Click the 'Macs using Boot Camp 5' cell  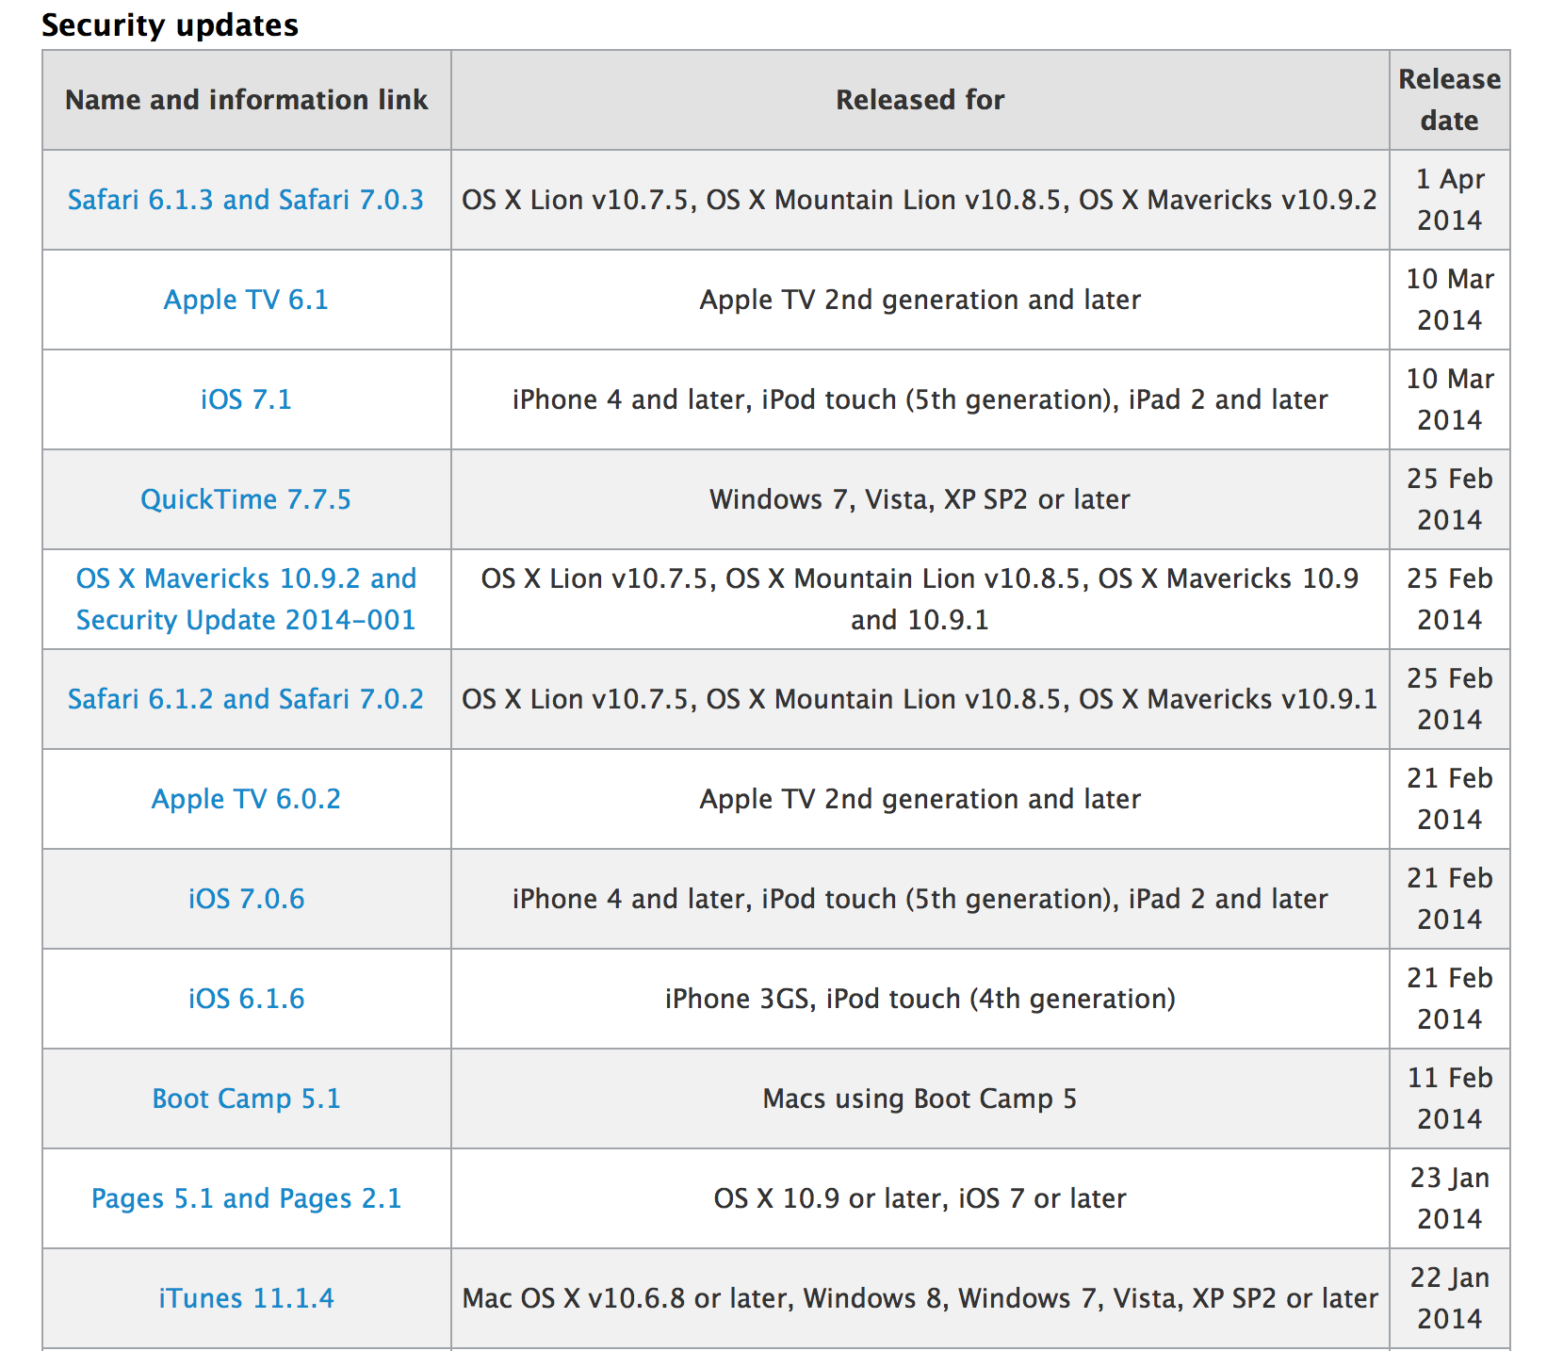coord(920,1099)
